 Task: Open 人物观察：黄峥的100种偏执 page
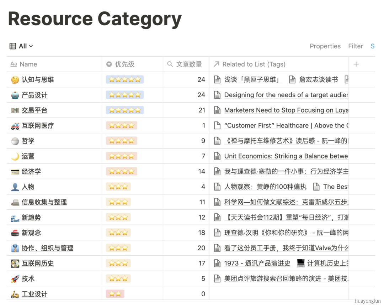point(265,187)
